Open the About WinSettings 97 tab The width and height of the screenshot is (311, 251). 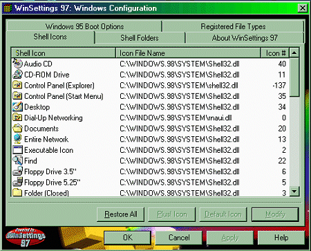[245, 37]
